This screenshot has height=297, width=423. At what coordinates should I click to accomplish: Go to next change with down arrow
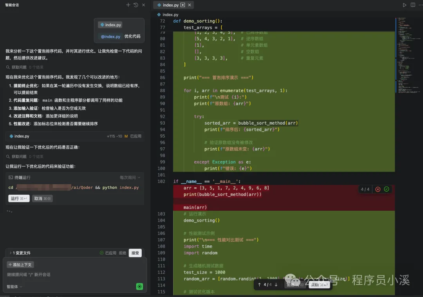tap(276, 284)
